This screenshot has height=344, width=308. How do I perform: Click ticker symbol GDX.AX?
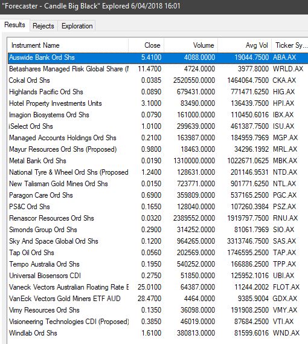coord(285,299)
